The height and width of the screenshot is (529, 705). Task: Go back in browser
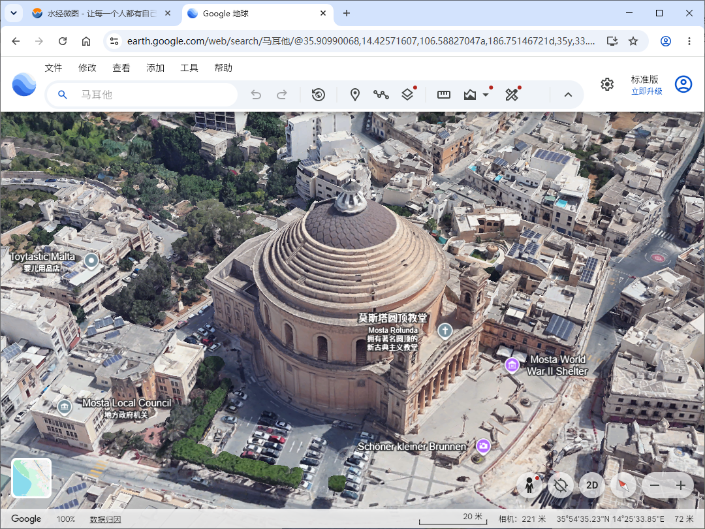coord(16,41)
